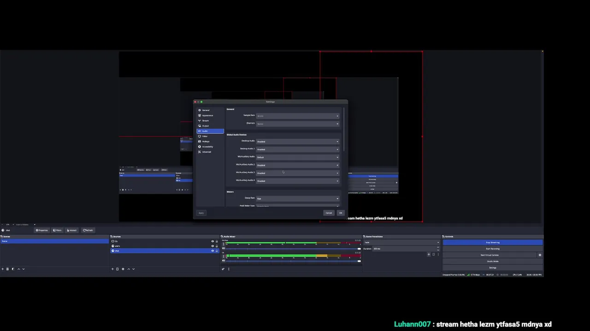Click the transition Duration input field
Screen dimensions: 590x331
[407, 249]
